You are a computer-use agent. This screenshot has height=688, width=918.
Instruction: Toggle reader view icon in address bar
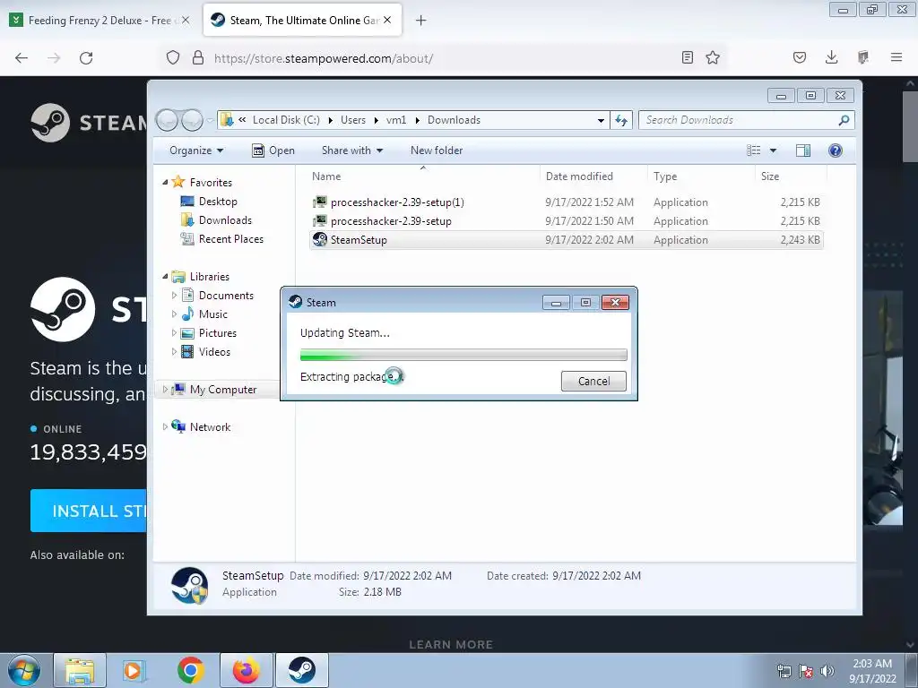(x=688, y=57)
